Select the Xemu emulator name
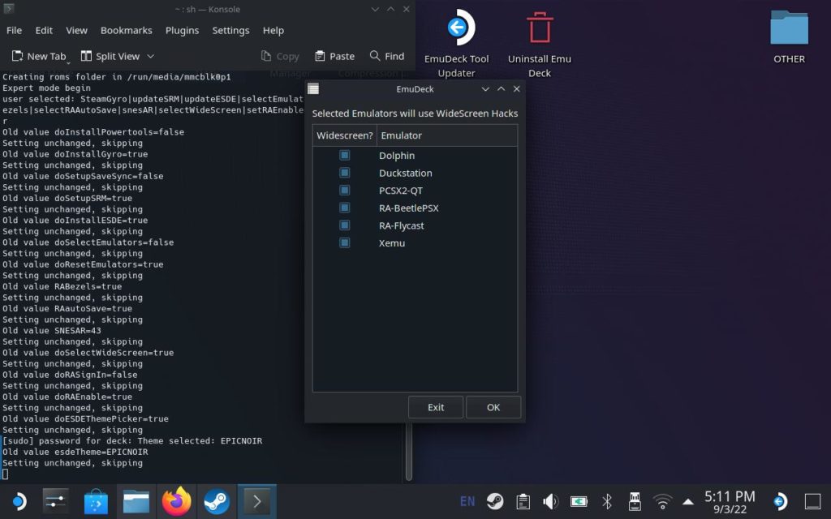 pos(392,243)
